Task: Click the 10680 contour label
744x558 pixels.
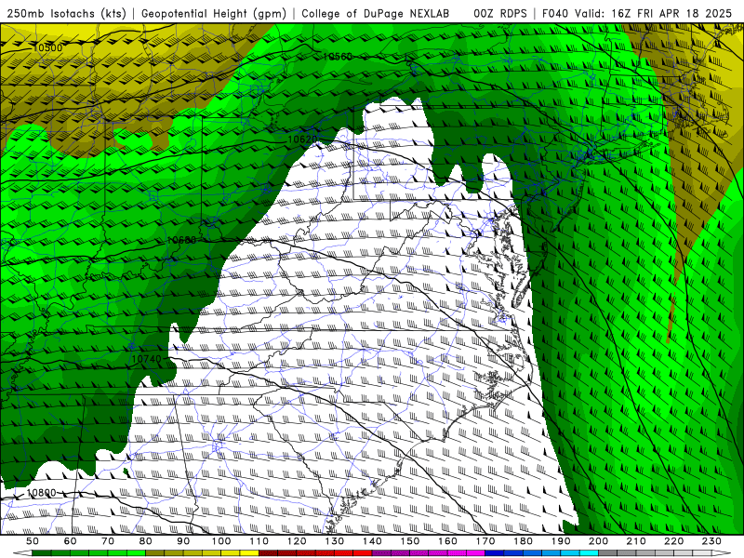Action: coord(181,240)
